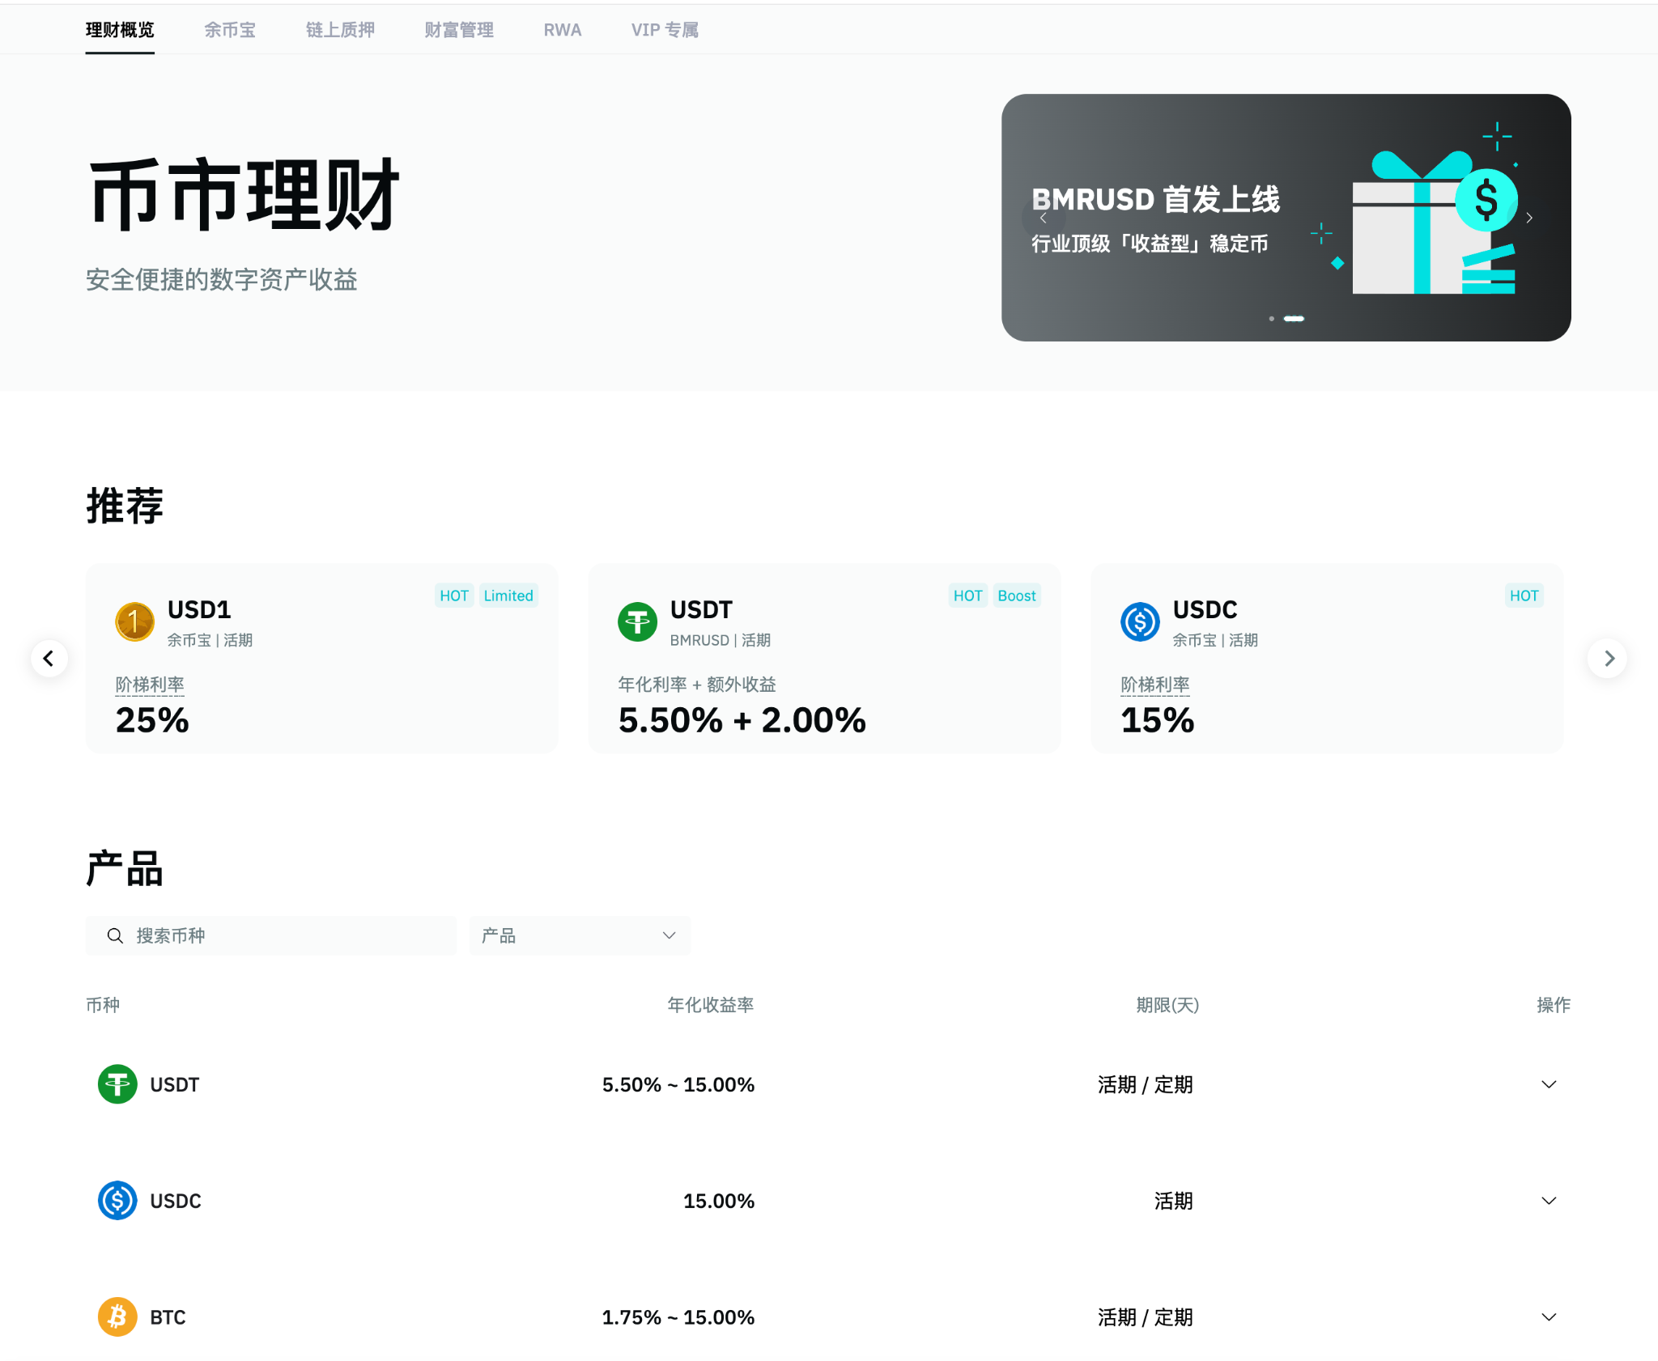Click the first pagination dot in the banner

tap(1271, 319)
